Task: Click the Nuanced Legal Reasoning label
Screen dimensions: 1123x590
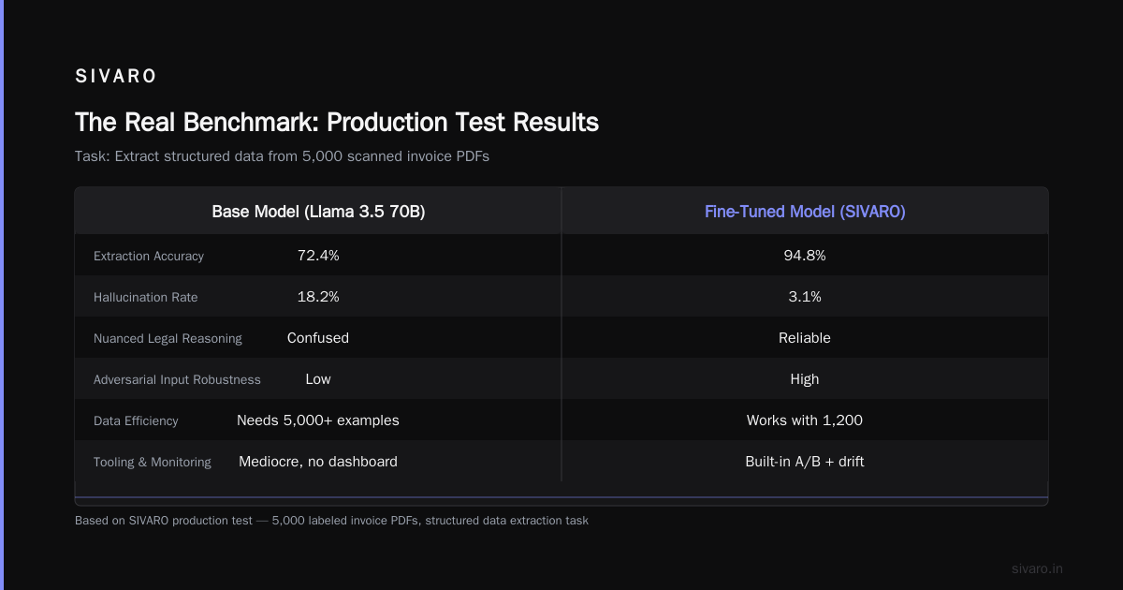Action: click(168, 338)
